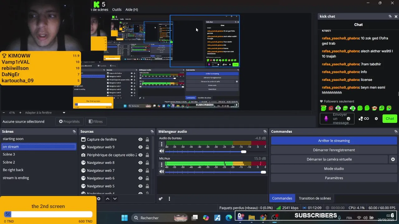Toggle visibility of Navigateur web 5
This screenshot has height=224, width=399.
140,186
